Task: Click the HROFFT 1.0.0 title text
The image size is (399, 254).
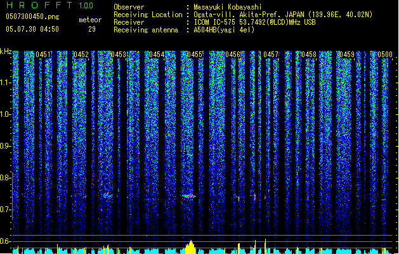Action: (50, 5)
